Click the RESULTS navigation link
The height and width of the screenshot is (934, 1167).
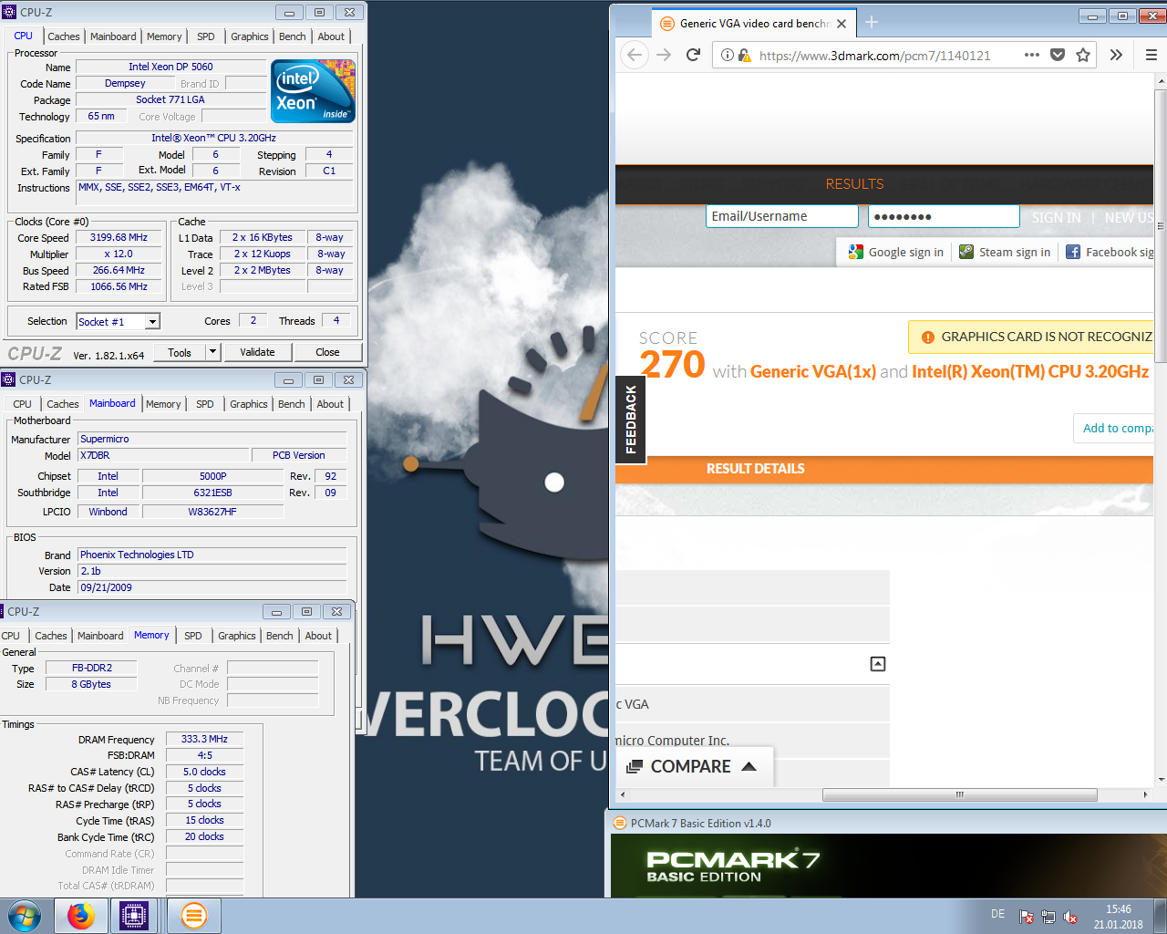pos(854,184)
